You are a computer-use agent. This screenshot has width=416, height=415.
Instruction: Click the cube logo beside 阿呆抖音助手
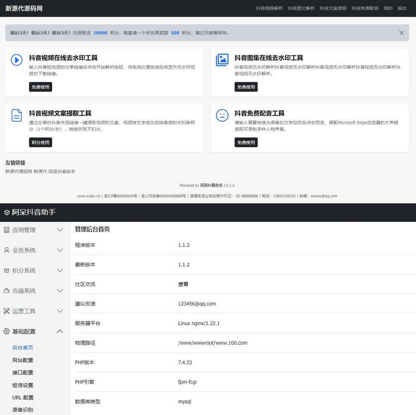click(x=7, y=213)
